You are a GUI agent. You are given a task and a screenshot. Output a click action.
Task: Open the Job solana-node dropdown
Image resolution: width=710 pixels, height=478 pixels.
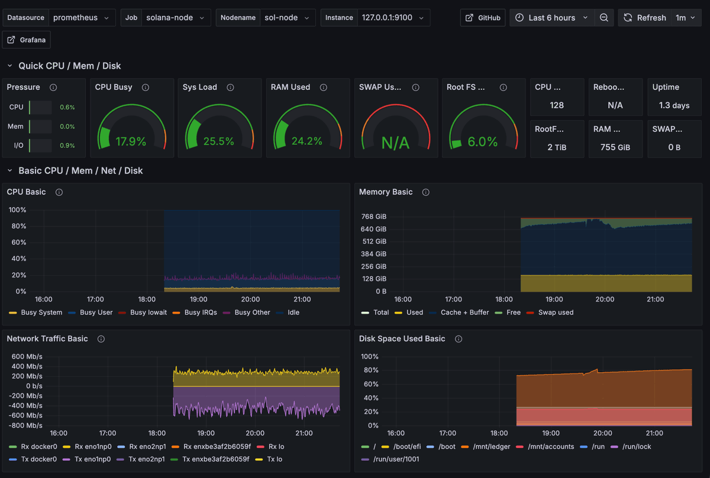(x=176, y=18)
